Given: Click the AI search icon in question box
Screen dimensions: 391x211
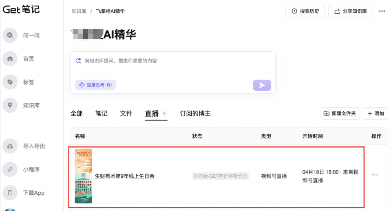Looking at the screenshot, I should (79, 61).
